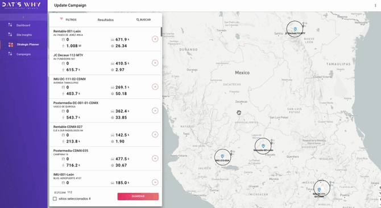Click the car icon beside 671.9 k
381x208 pixels.
[113, 40]
